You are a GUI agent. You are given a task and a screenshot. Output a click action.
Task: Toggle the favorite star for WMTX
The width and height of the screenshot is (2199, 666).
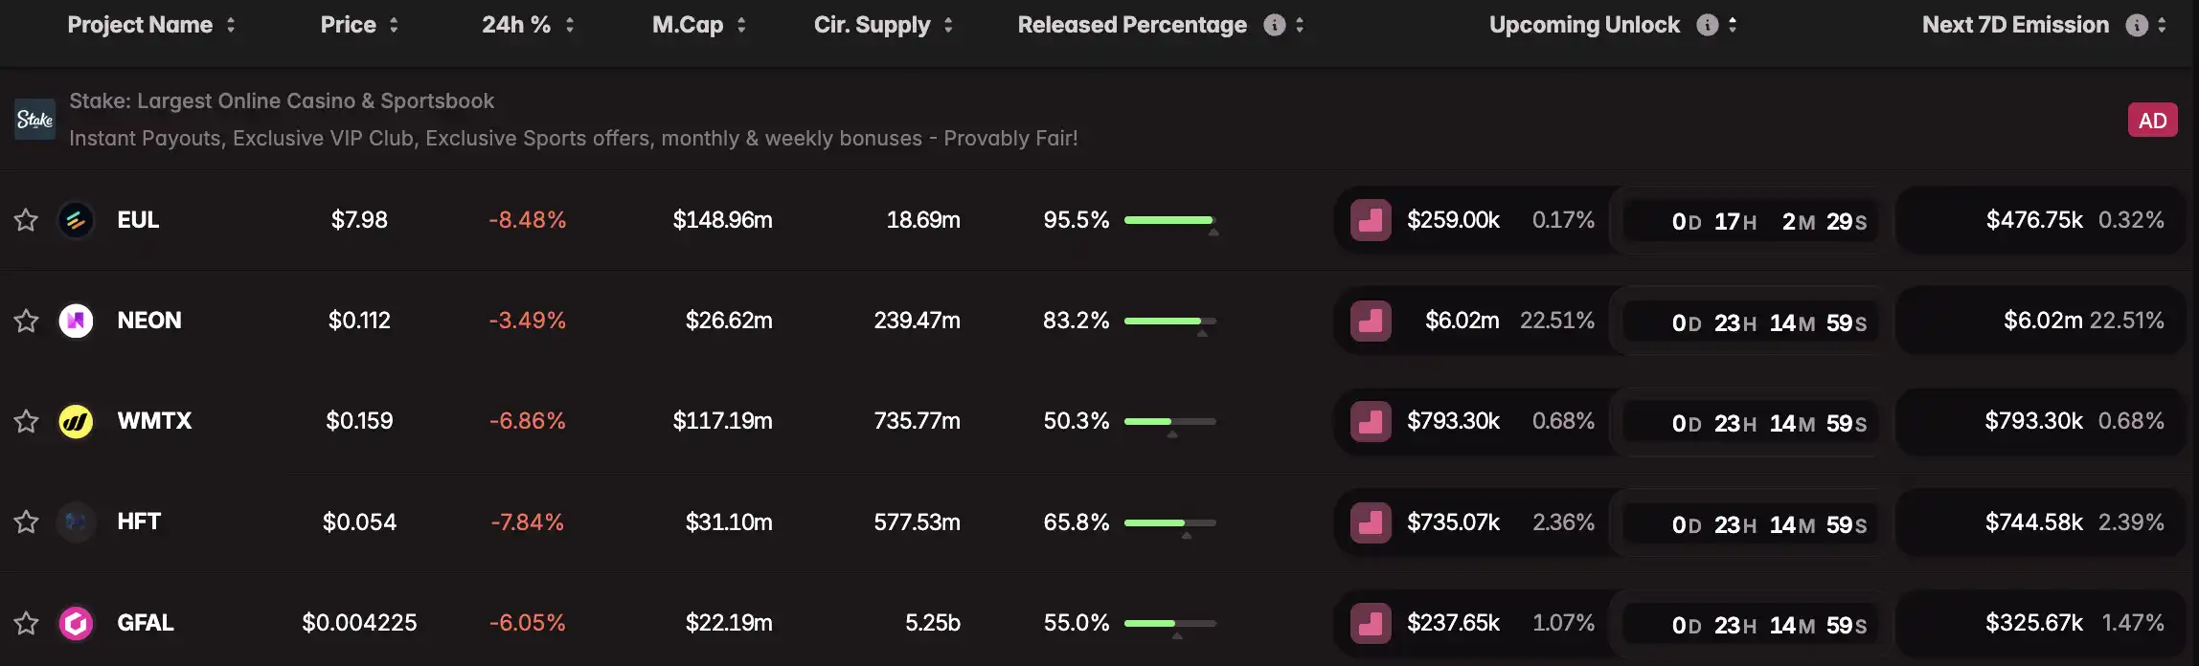pyautogui.click(x=26, y=421)
